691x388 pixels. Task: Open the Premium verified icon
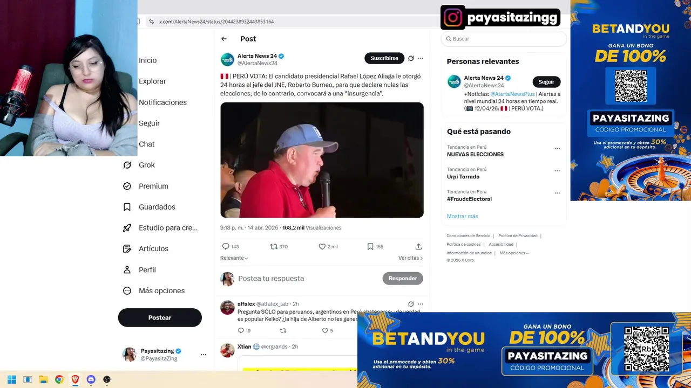tap(127, 186)
